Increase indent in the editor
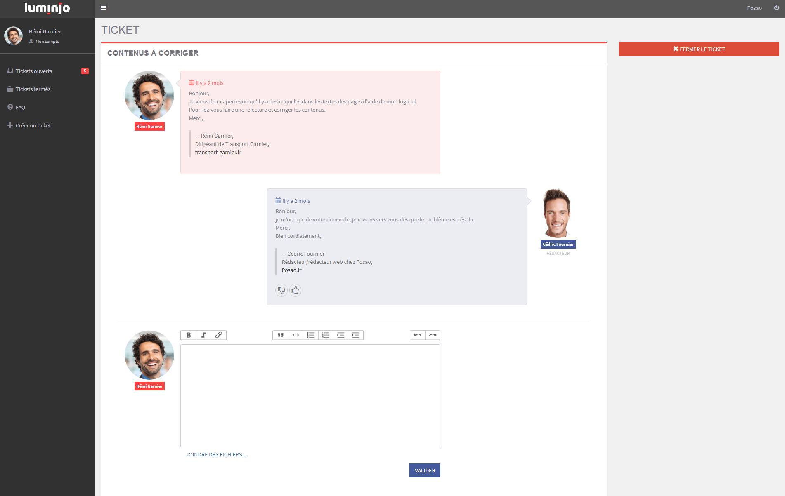785x496 pixels. pos(356,335)
